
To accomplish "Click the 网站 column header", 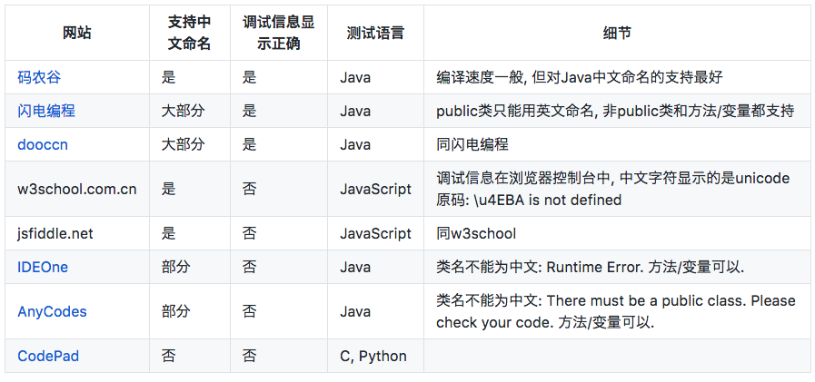I will pyautogui.click(x=77, y=33).
